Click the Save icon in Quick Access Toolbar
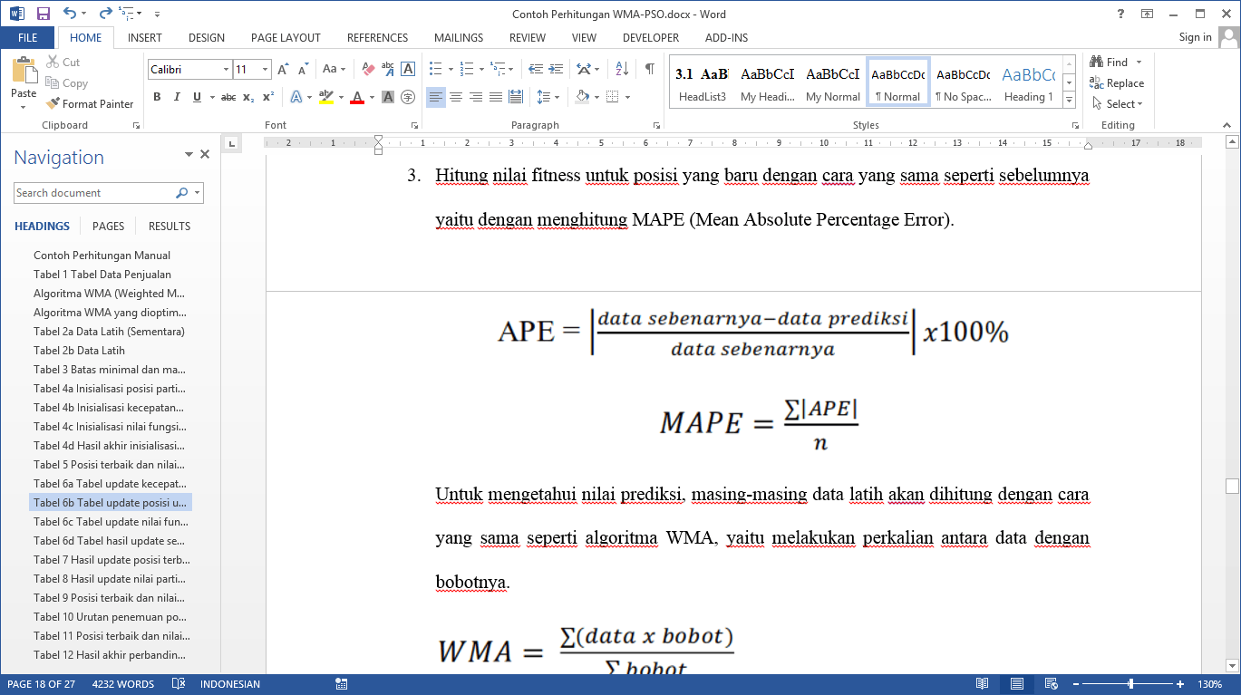This screenshot has width=1241, height=695. coord(43,14)
